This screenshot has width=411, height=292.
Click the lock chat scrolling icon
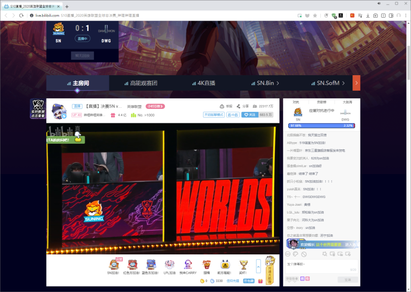click(x=340, y=254)
